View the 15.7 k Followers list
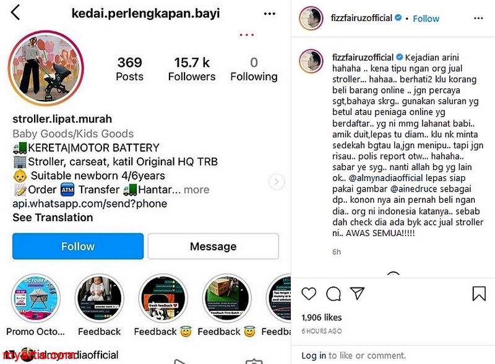The height and width of the screenshot is (364, 495). [x=192, y=69]
